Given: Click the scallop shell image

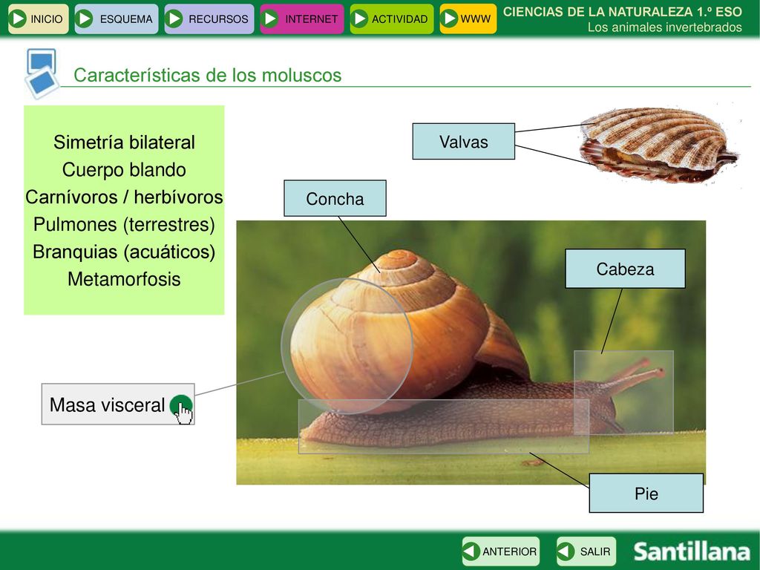Looking at the screenshot, I should click(658, 145).
